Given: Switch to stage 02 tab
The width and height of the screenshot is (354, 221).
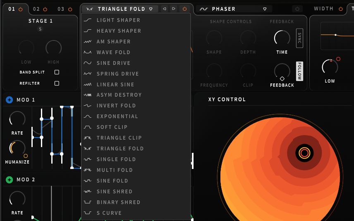Looking at the screenshot, I should 36,9.
